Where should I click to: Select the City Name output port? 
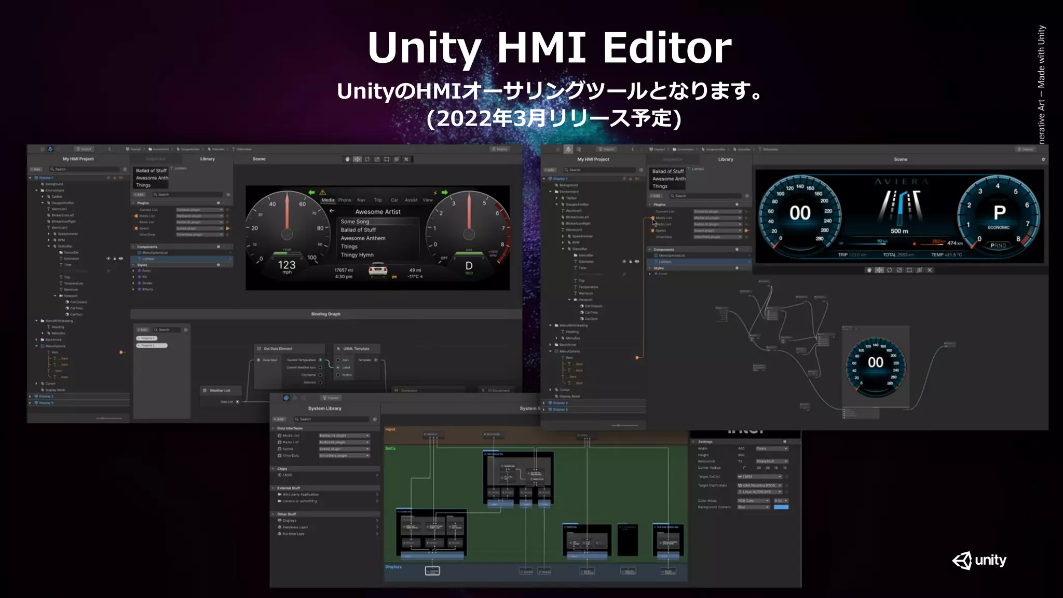click(x=320, y=375)
